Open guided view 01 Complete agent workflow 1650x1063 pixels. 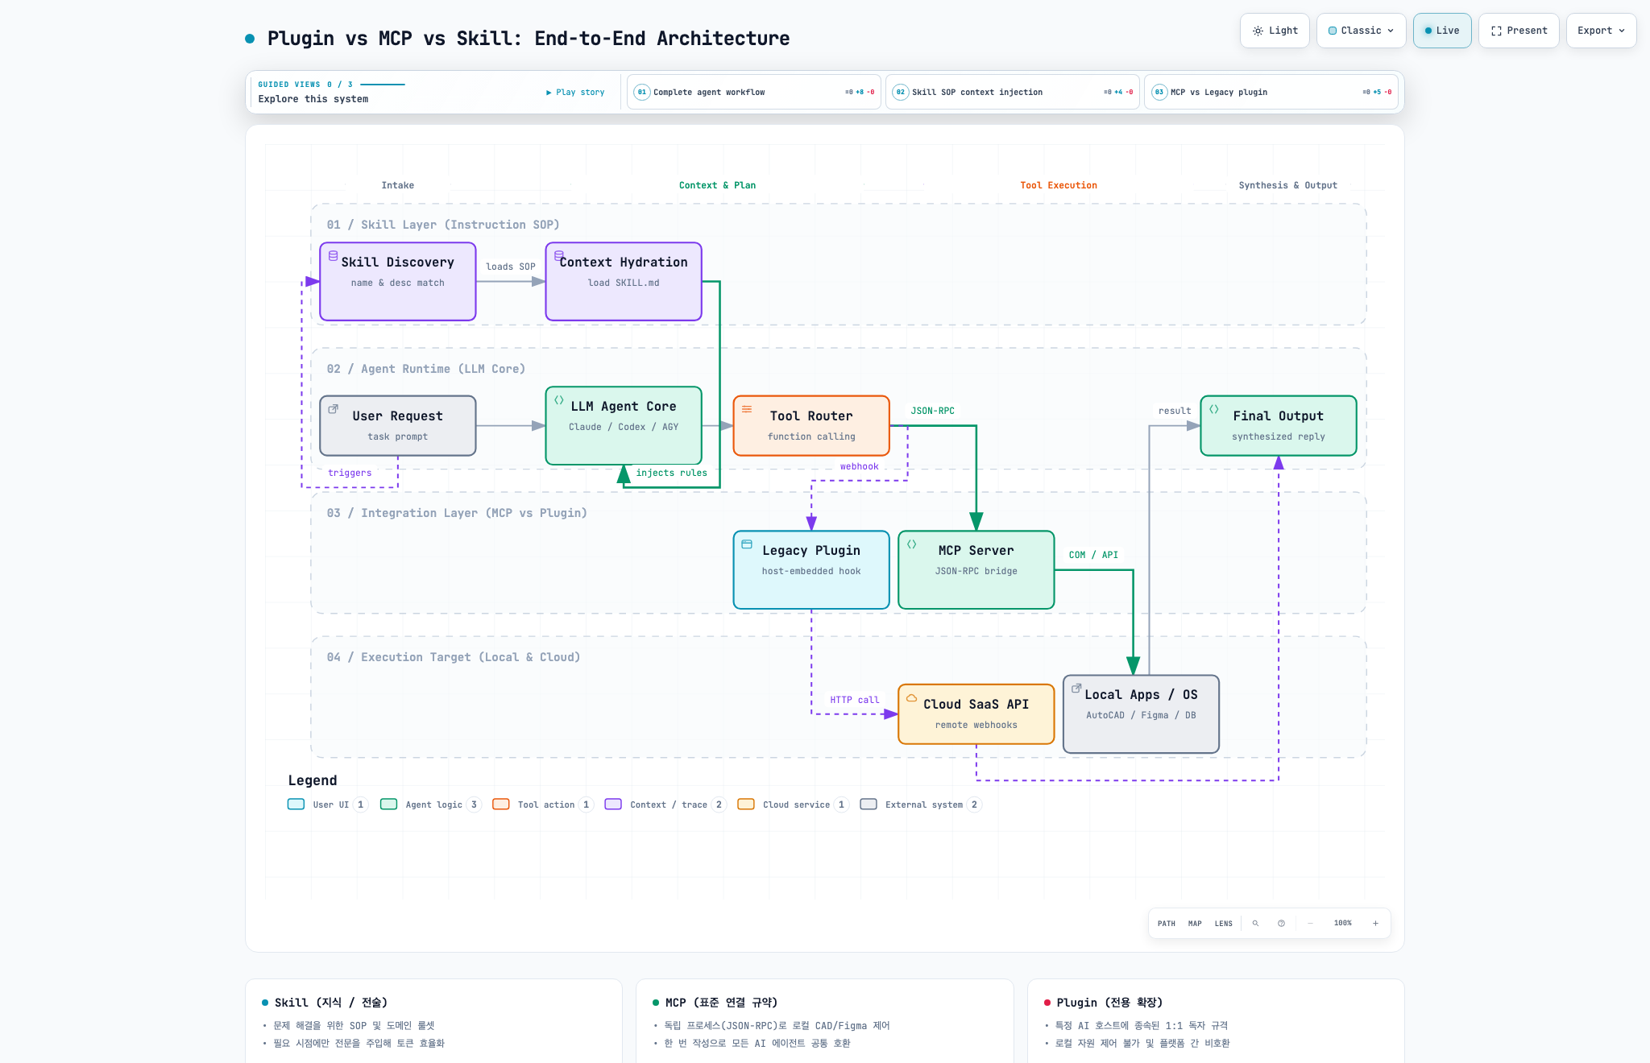point(754,92)
